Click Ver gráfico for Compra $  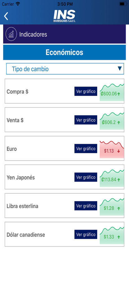click(x=86, y=91)
